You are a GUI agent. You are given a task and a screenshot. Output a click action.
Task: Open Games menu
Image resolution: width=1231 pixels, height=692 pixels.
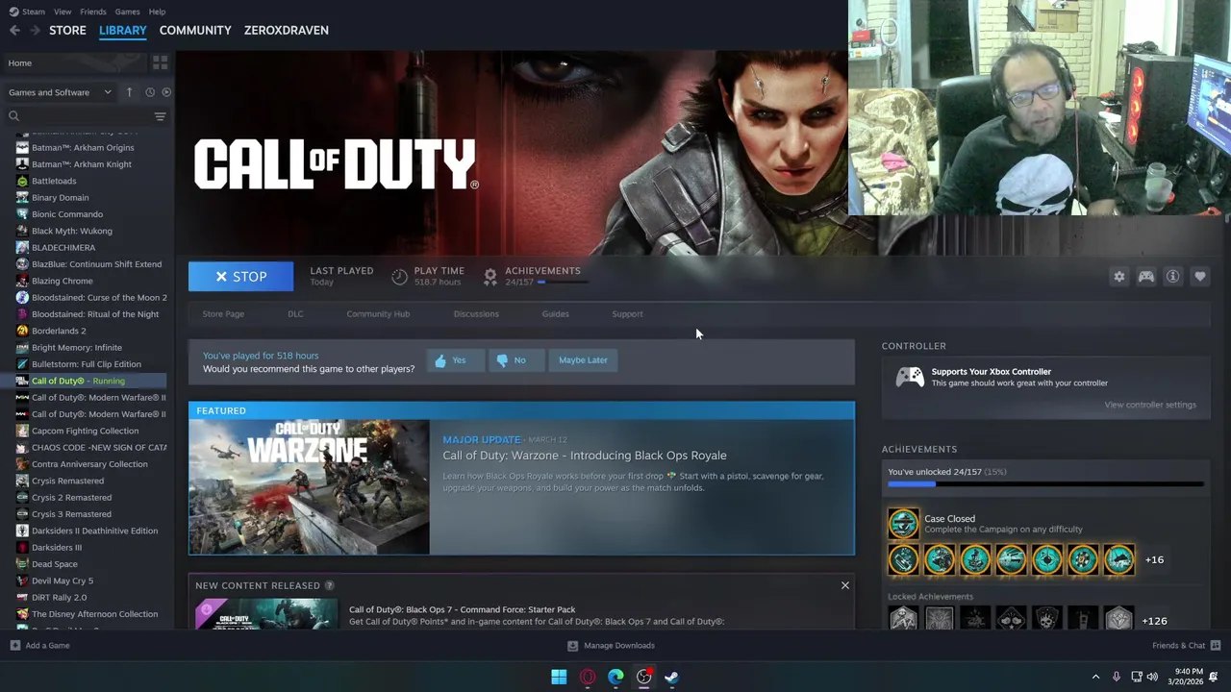click(x=127, y=12)
